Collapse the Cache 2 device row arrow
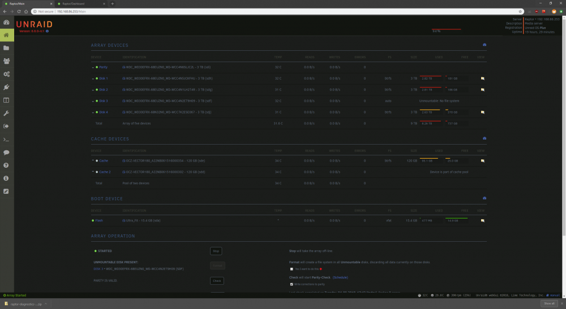This screenshot has width=566, height=309. [x=93, y=172]
